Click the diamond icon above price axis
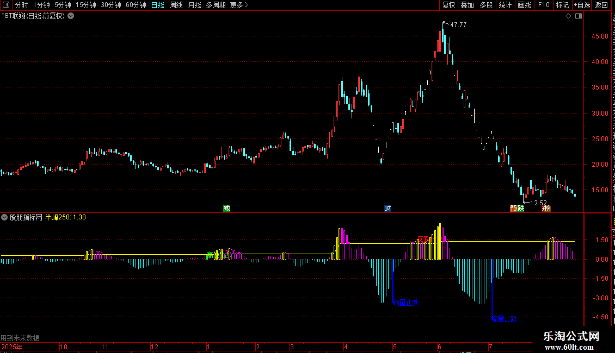This screenshot has height=353, width=615. (x=568, y=16)
